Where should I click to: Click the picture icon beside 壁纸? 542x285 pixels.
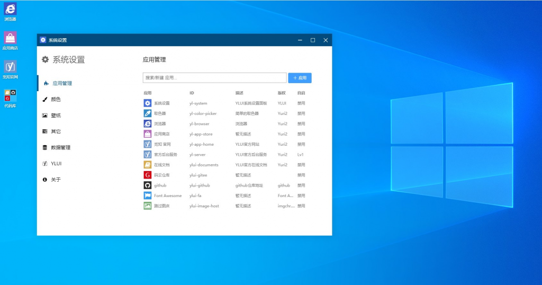click(x=44, y=115)
